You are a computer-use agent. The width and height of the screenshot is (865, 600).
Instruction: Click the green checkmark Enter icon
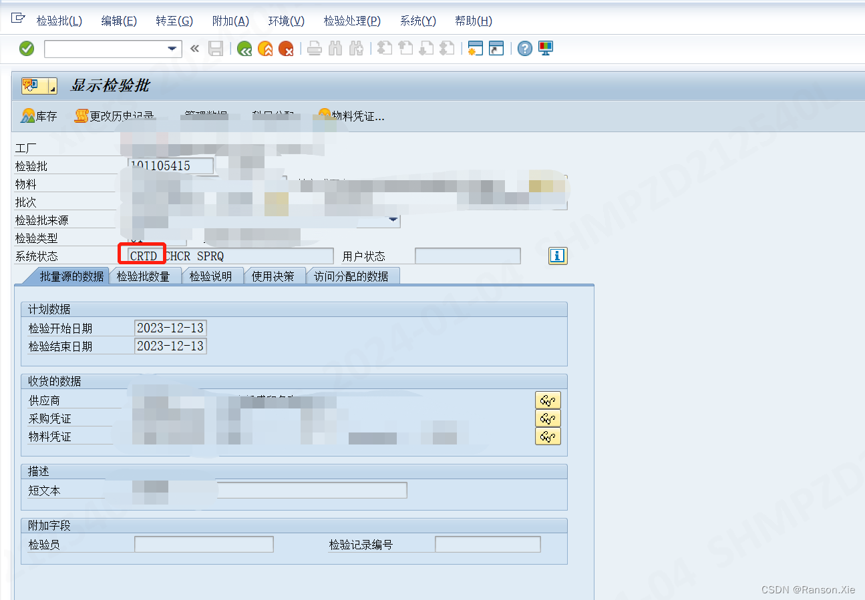coord(27,49)
